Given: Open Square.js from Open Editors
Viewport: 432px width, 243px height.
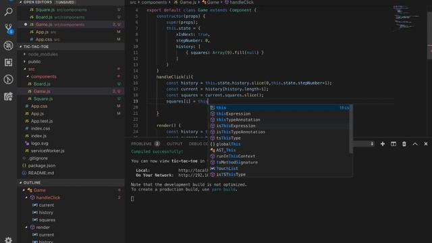Looking at the screenshot, I should tap(71, 9).
